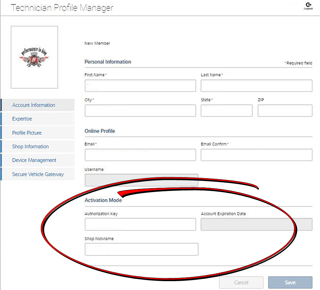Open Profile Picture in the sidebar
The image size is (320, 290).
27,133
